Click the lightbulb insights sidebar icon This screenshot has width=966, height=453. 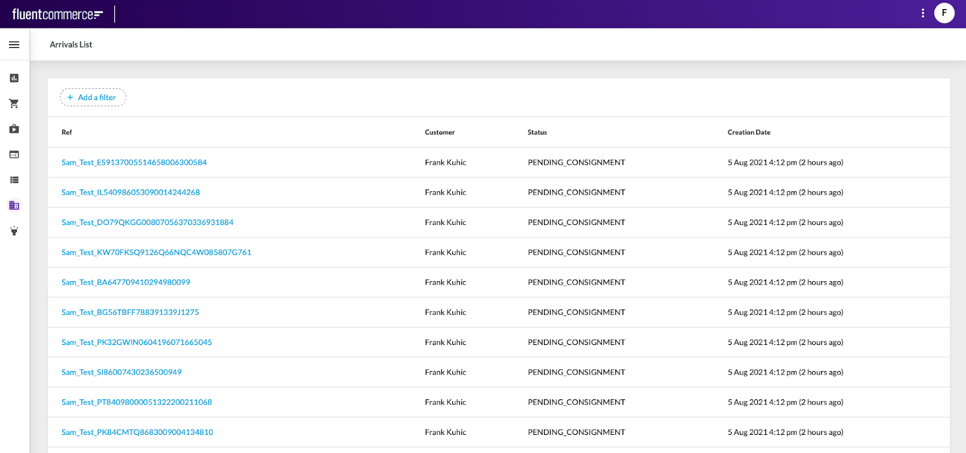point(14,231)
